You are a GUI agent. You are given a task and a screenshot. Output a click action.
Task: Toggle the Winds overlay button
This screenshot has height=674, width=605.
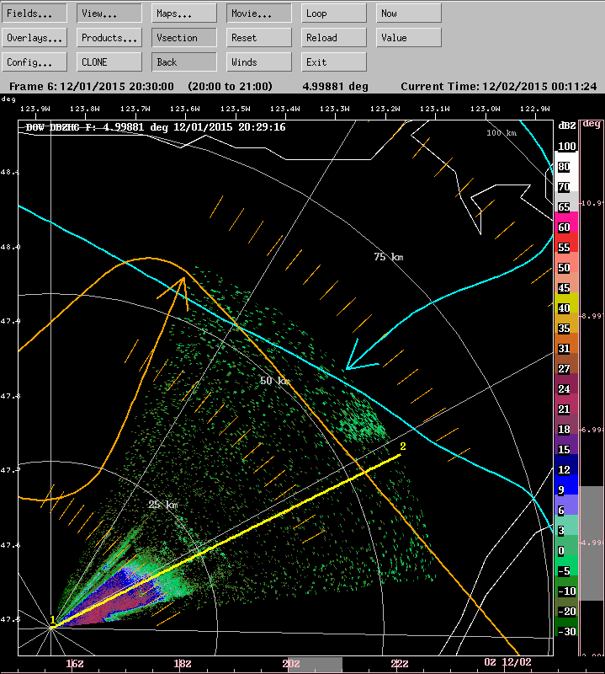point(259,62)
